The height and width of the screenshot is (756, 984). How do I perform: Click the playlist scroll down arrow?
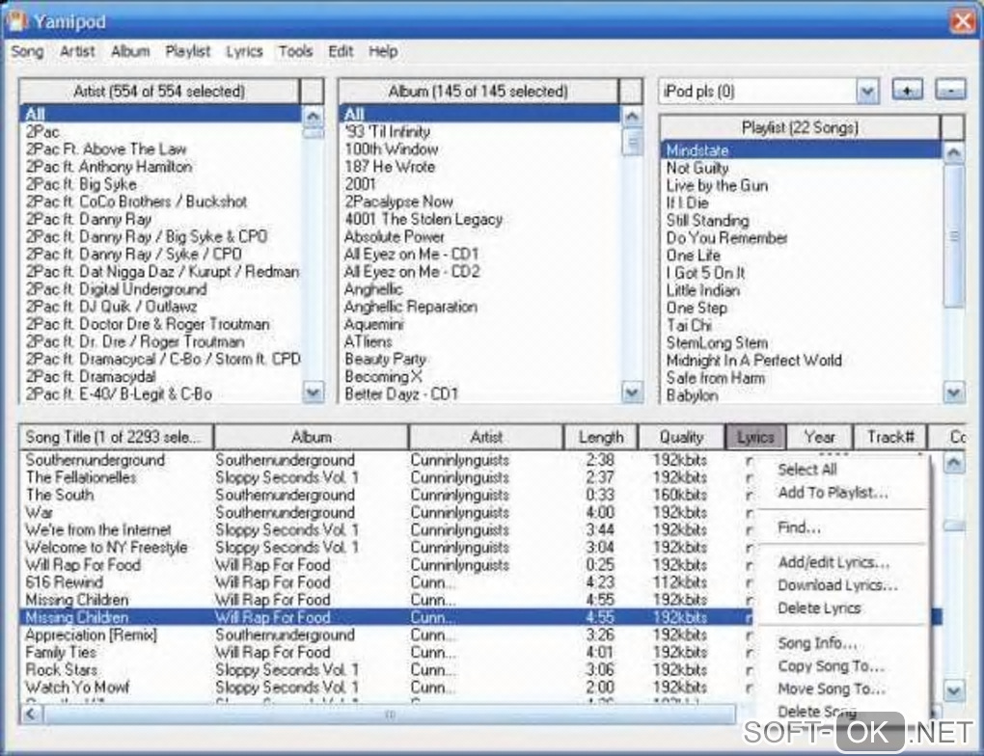(954, 392)
